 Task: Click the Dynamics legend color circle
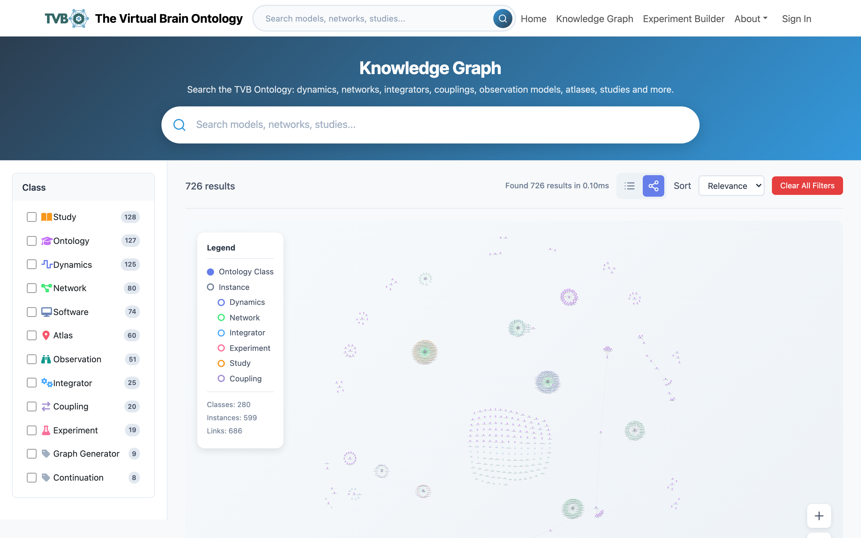point(221,302)
